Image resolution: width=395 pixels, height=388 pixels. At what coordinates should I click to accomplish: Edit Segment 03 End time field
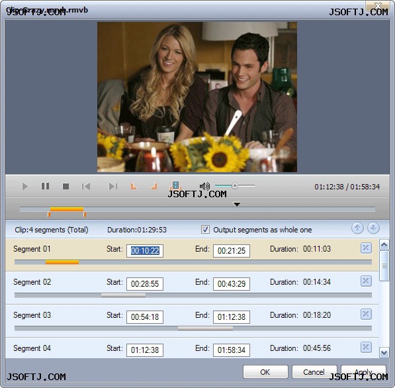(x=232, y=317)
